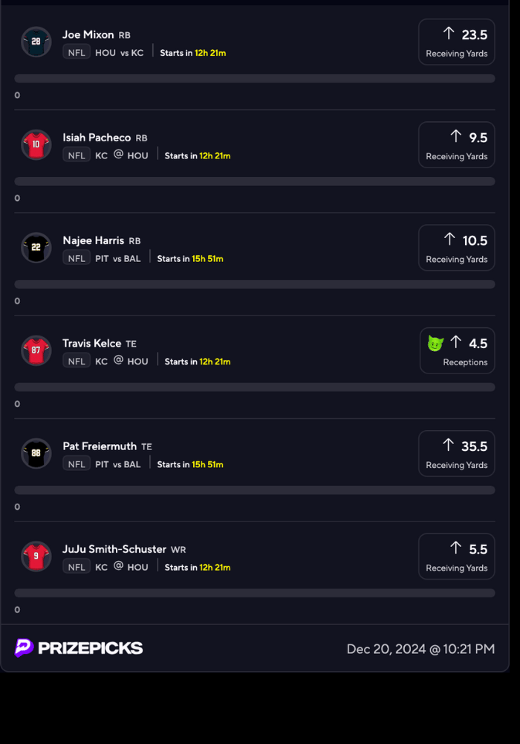Click Joe Mixon's progress bar

pos(255,78)
